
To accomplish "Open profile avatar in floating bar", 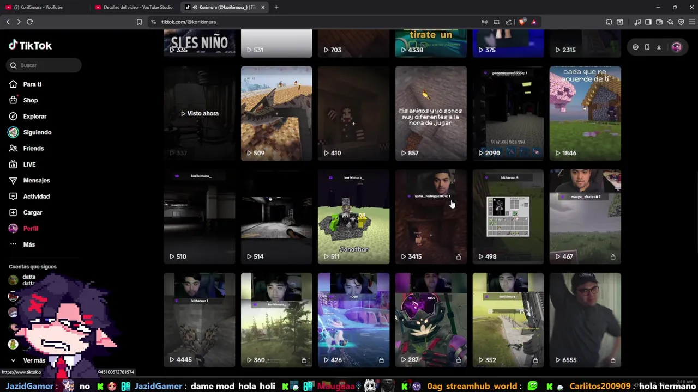I will (677, 47).
